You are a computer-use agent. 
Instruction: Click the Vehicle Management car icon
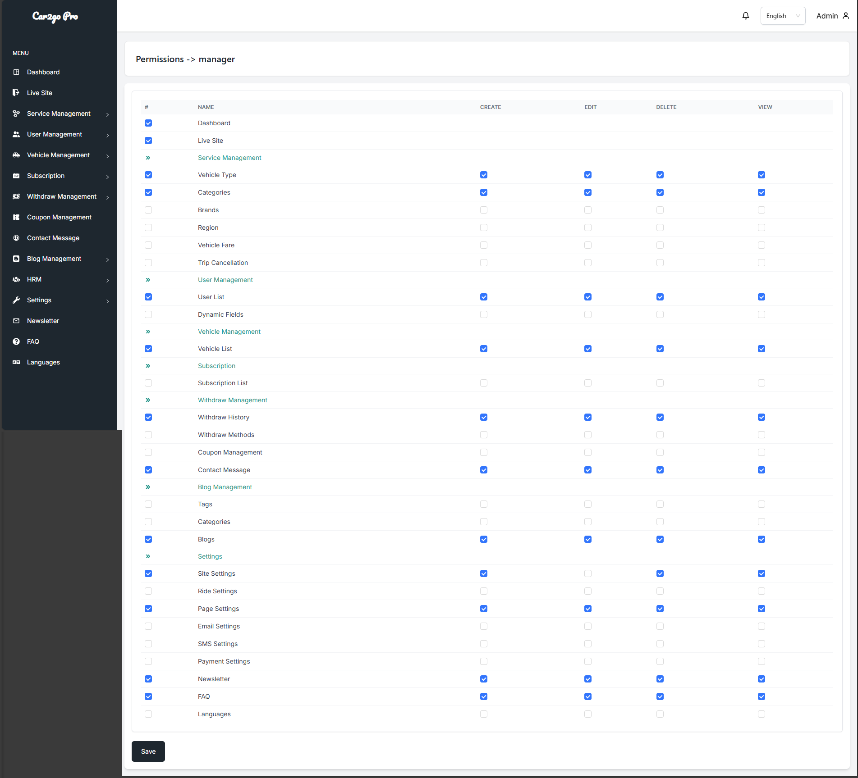coord(16,155)
